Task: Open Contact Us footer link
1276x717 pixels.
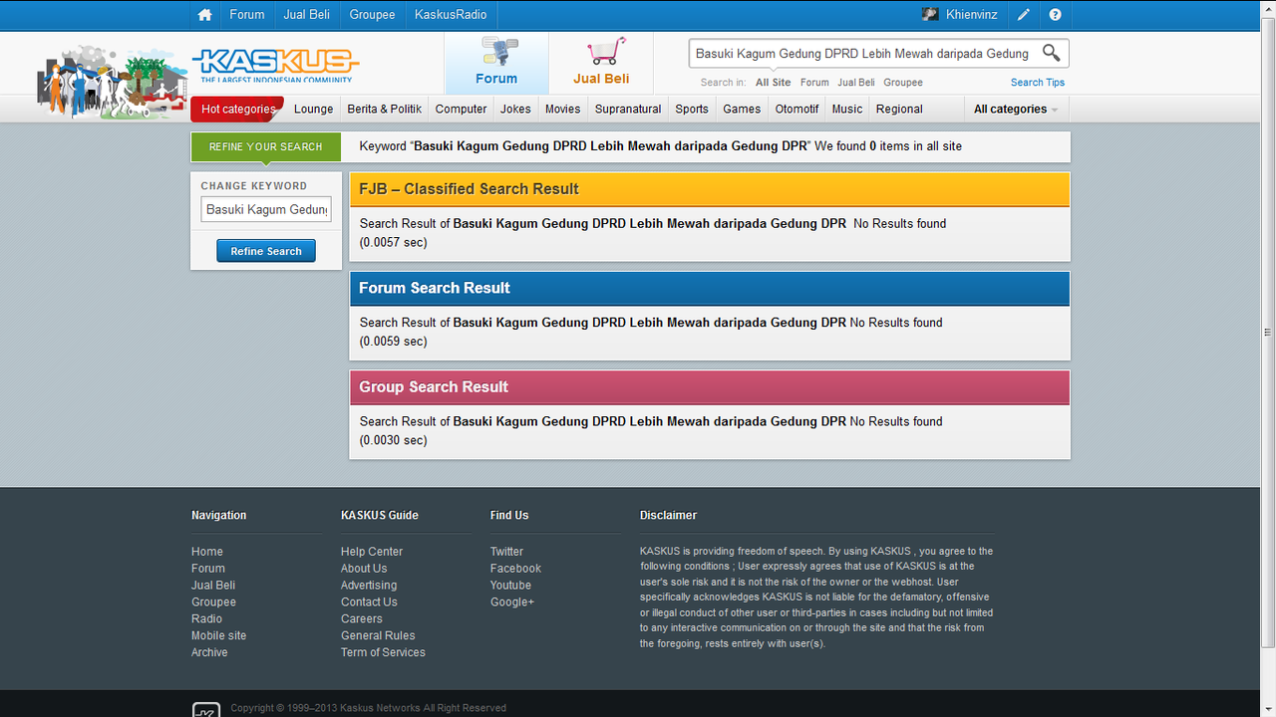Action: point(369,602)
